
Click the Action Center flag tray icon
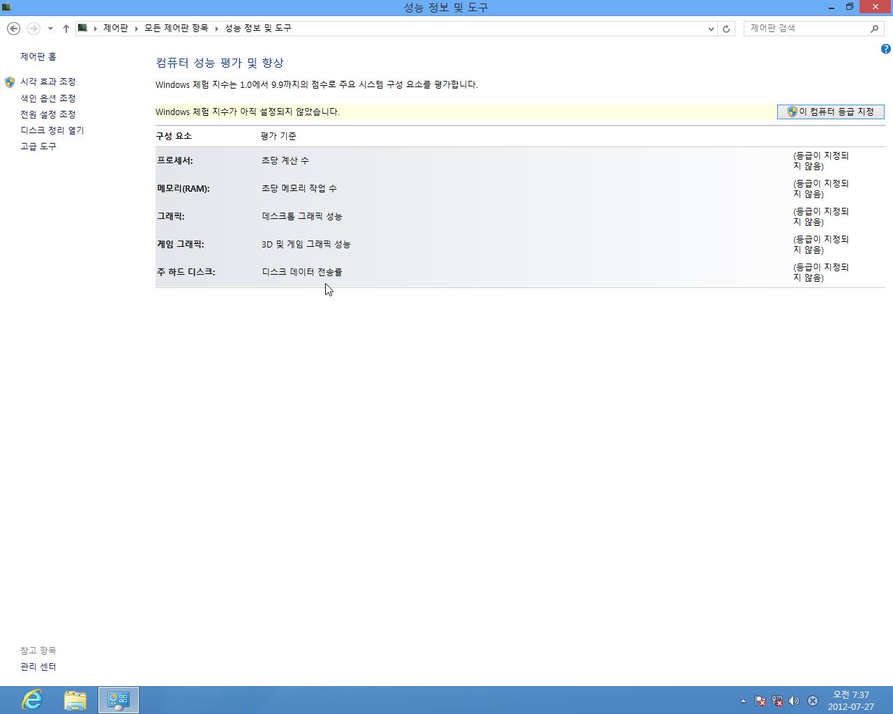pos(760,701)
